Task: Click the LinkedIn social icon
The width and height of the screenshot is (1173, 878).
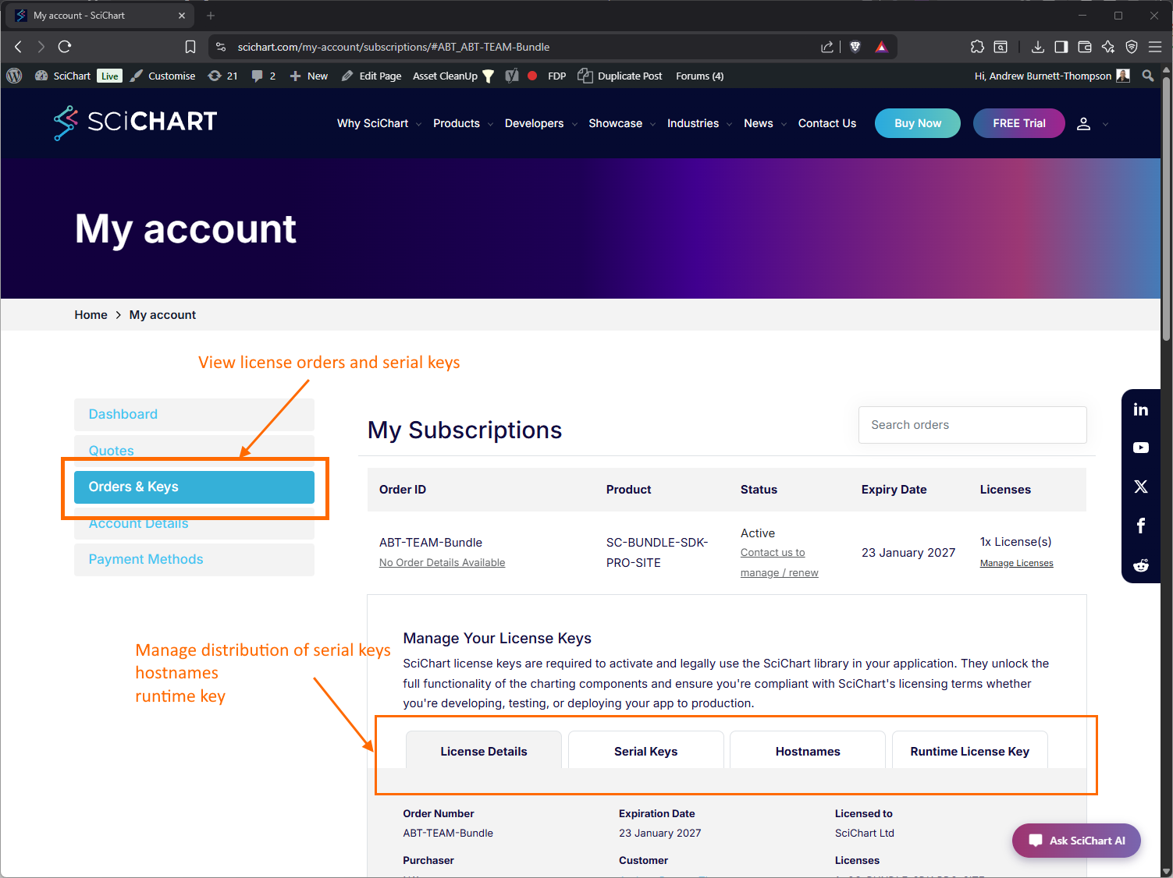Action: pyautogui.click(x=1140, y=409)
